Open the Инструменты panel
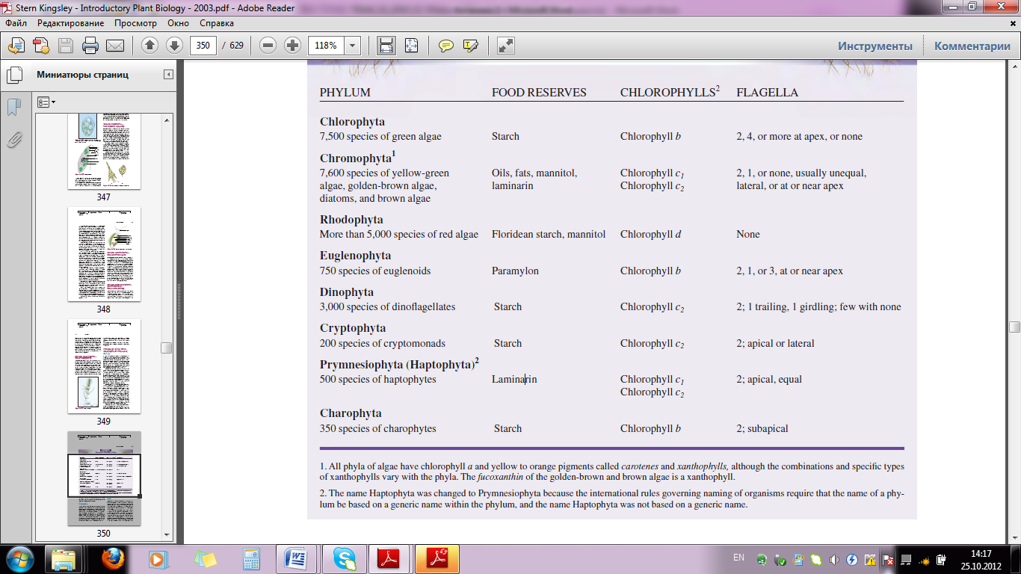 pyautogui.click(x=875, y=46)
